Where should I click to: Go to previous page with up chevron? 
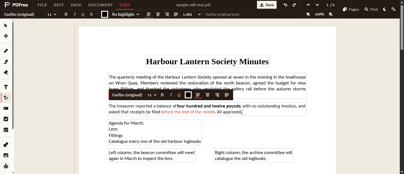click(x=308, y=5)
